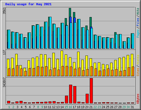The width and height of the screenshot is (141, 110).
Task: Click the 'Pages' legend label
Action: 138,34
